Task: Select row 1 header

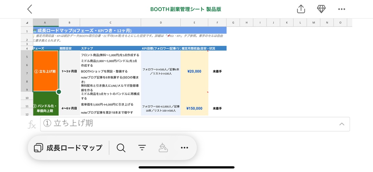Action: point(27,31)
